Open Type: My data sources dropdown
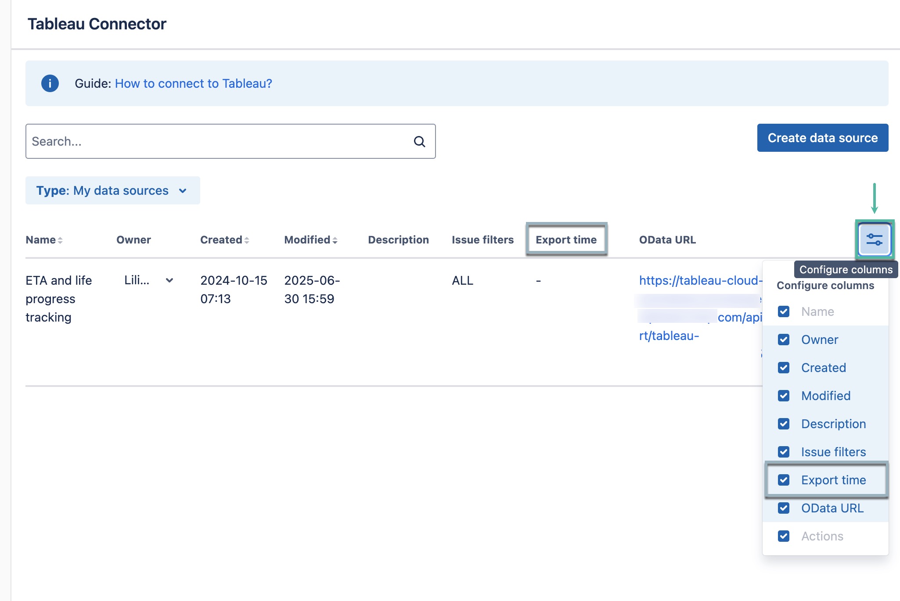Screen dimensions: 900x601 tap(112, 190)
